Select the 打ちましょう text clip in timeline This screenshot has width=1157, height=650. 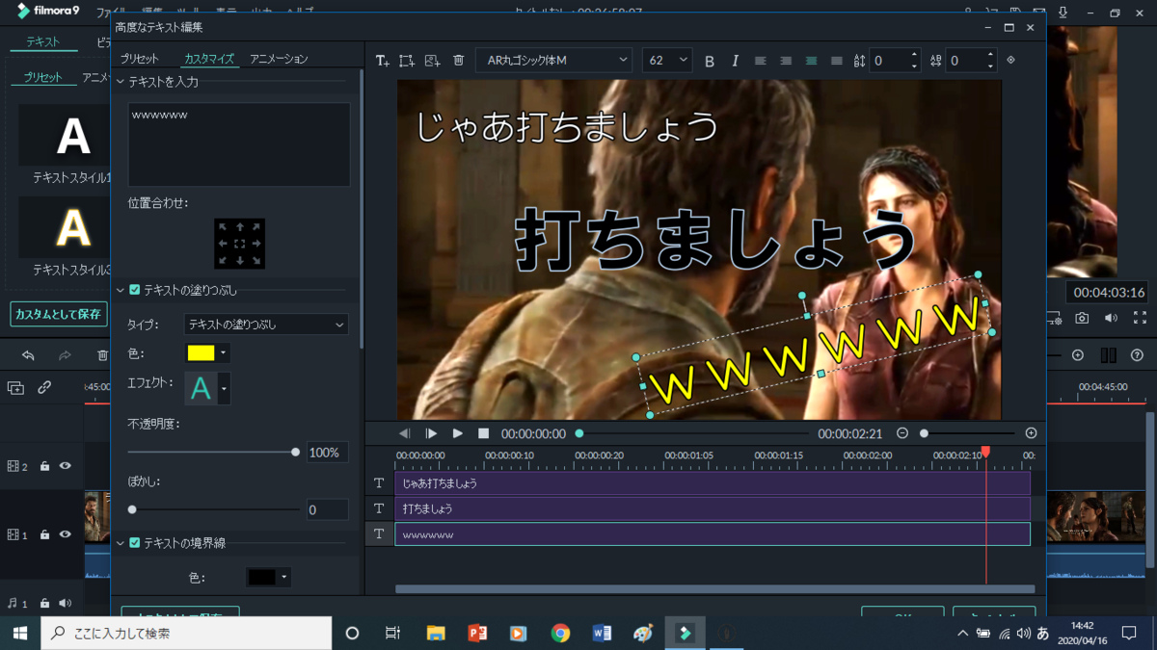tap(712, 508)
